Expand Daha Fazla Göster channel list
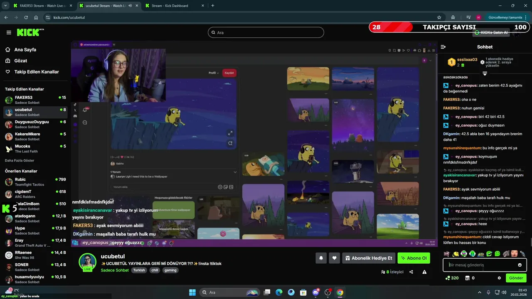The width and height of the screenshot is (532, 299). [20, 160]
